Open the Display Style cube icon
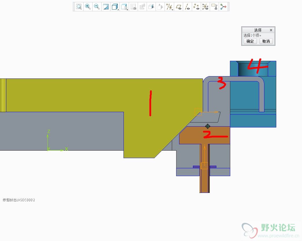The image size is (302, 241). [115, 7]
